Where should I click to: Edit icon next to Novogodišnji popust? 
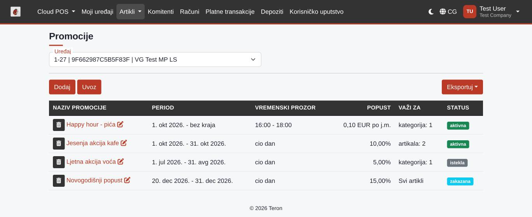pos(127,180)
